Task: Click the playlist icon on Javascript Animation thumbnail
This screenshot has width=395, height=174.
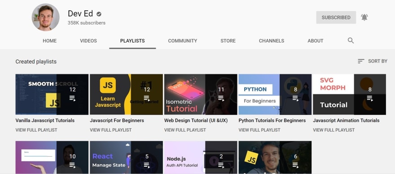Action: pos(370,98)
